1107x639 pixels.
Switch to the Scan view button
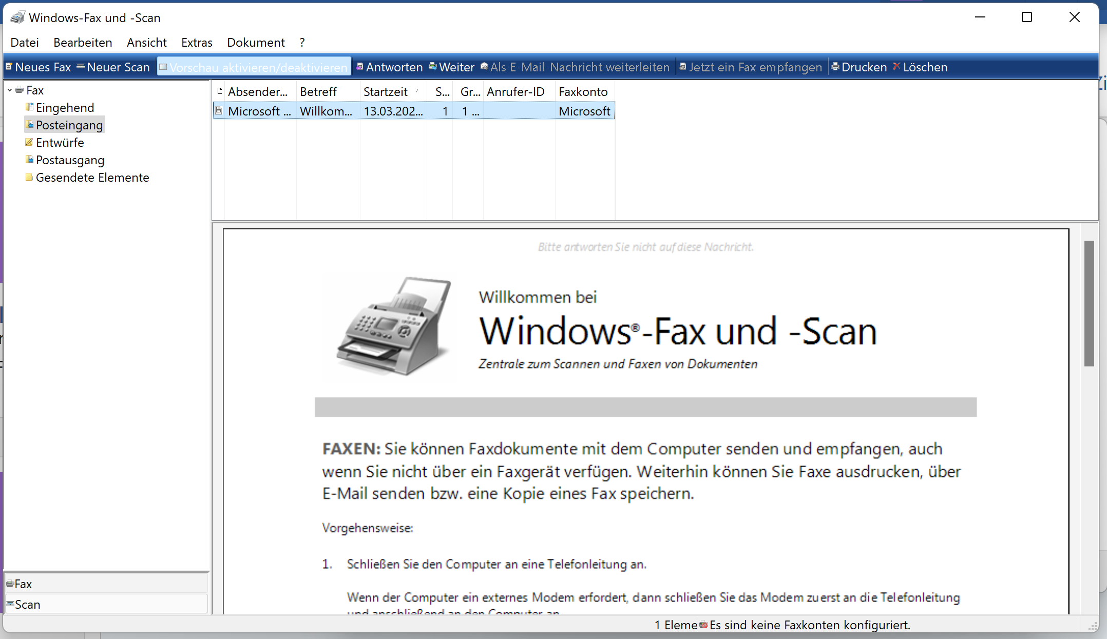(x=106, y=604)
